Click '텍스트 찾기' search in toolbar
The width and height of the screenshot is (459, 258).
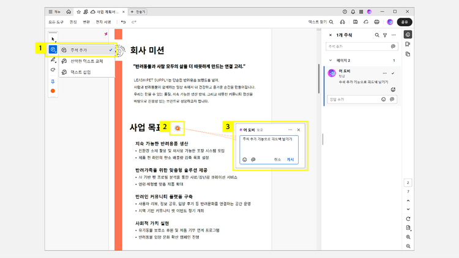tap(321, 22)
